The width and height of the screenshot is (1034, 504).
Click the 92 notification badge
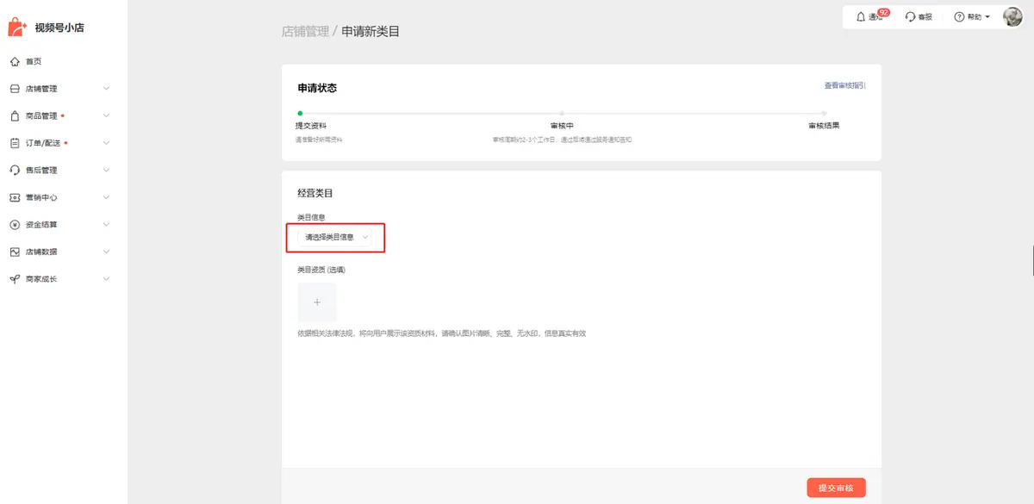pos(883,13)
